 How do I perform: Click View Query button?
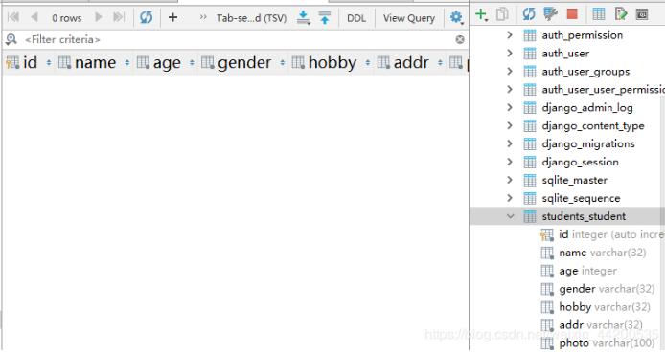409,18
